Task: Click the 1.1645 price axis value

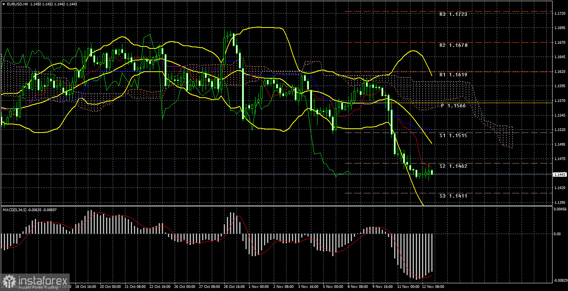Action: [560, 57]
